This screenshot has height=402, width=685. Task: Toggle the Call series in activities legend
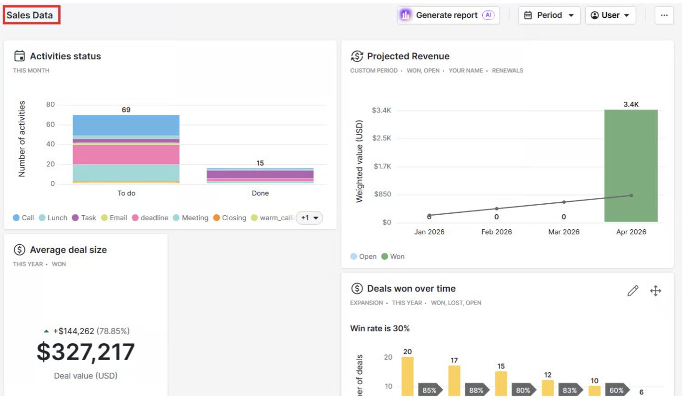tap(24, 218)
